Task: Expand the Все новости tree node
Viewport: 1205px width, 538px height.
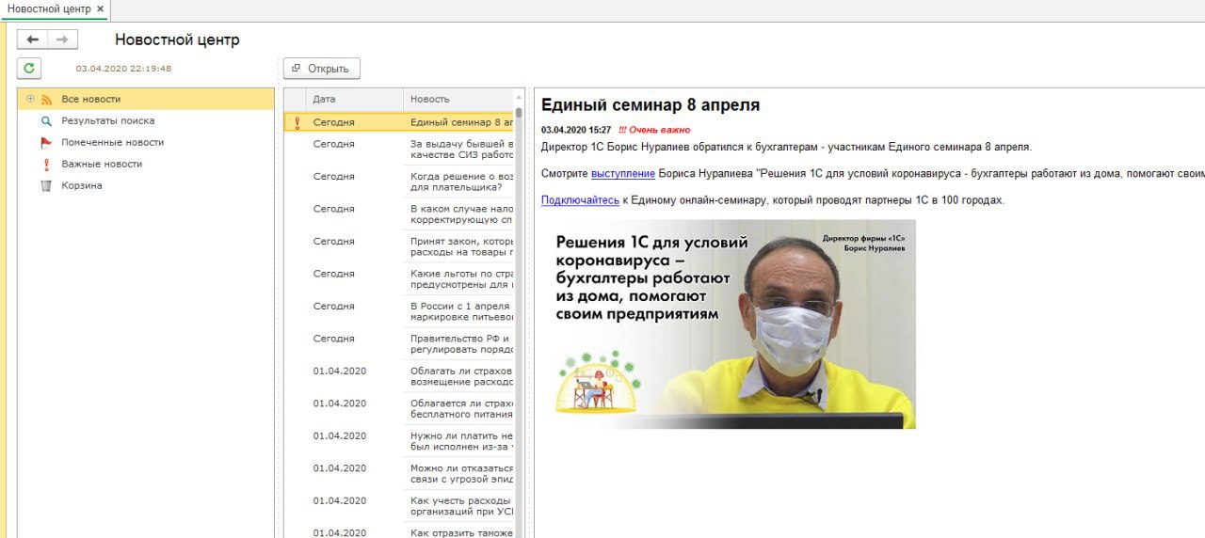Action: pyautogui.click(x=30, y=99)
